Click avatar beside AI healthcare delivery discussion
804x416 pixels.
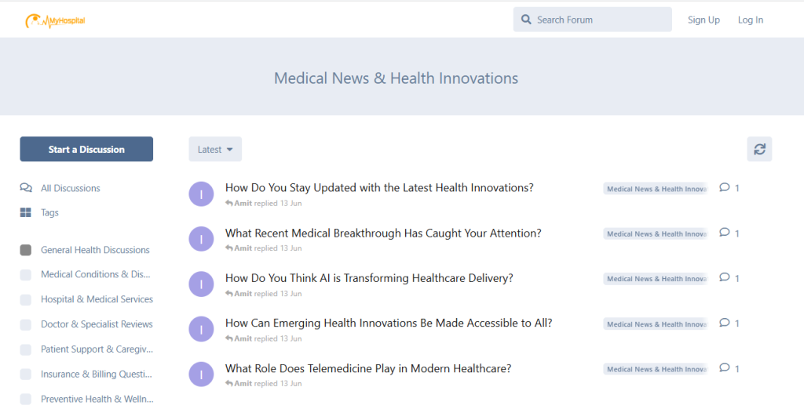(202, 284)
